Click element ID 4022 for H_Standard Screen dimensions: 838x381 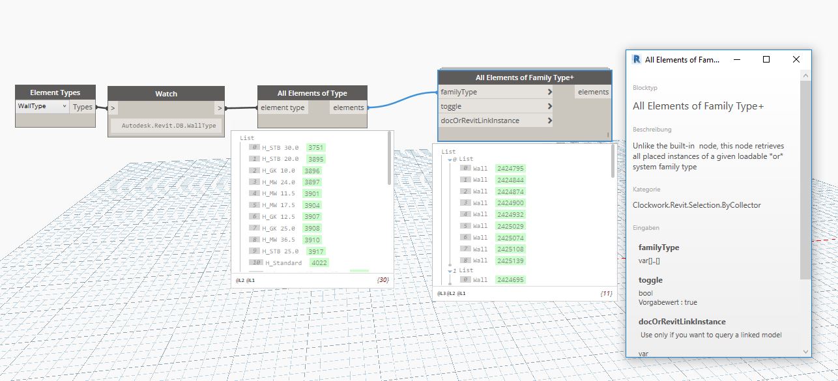319,262
